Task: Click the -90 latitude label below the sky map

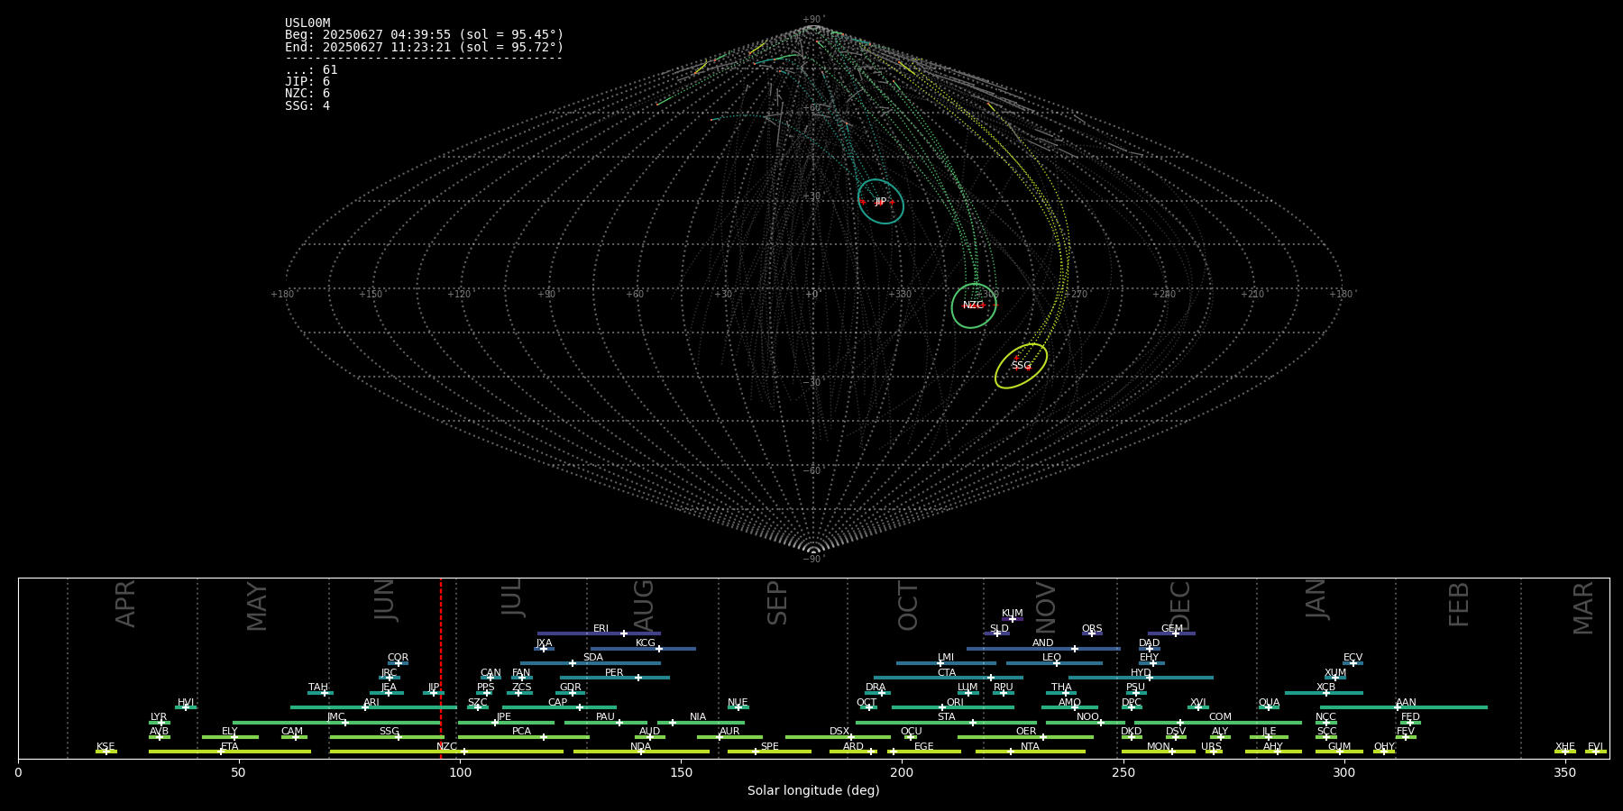Action: click(x=813, y=560)
